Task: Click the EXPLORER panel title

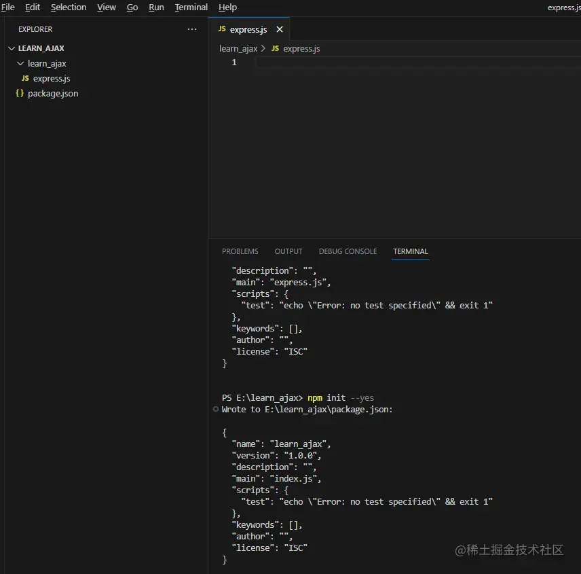Action: coord(35,29)
